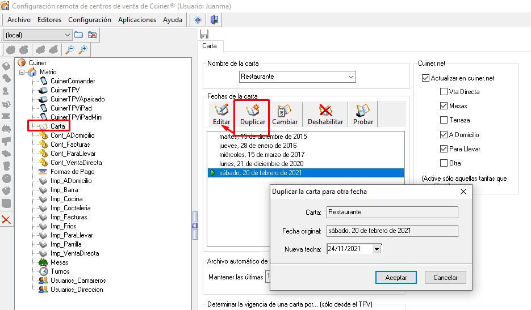Select the Carta node in the tree
The width and height of the screenshot is (531, 310).
point(57,126)
